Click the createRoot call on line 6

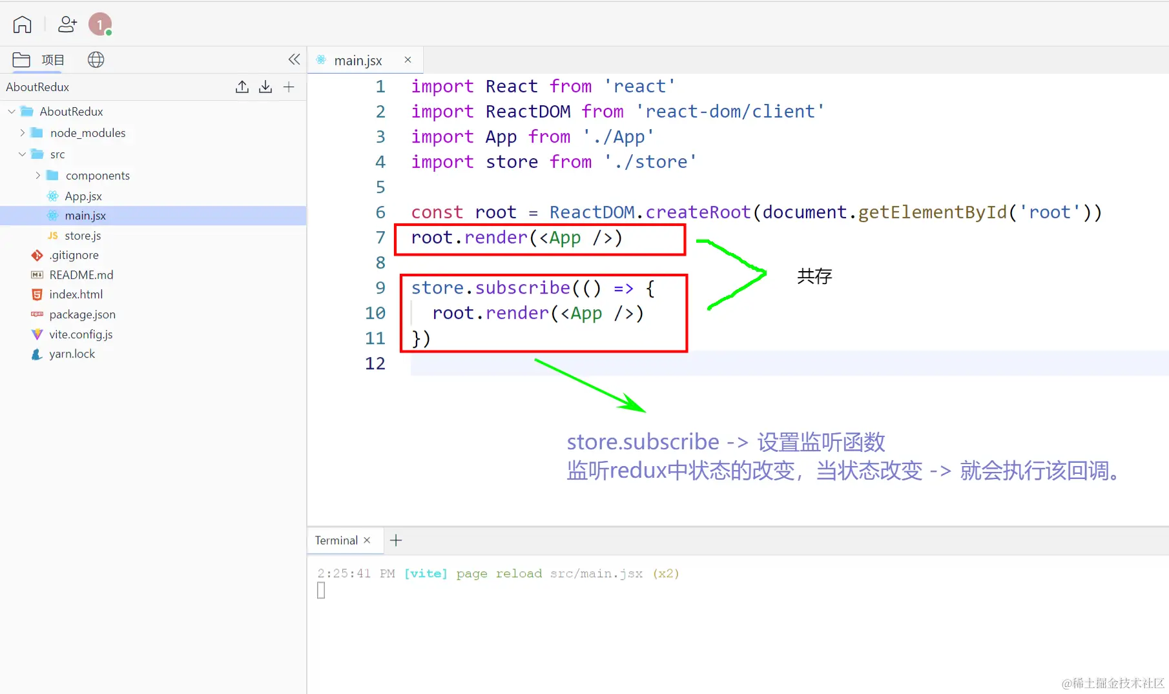click(x=698, y=212)
